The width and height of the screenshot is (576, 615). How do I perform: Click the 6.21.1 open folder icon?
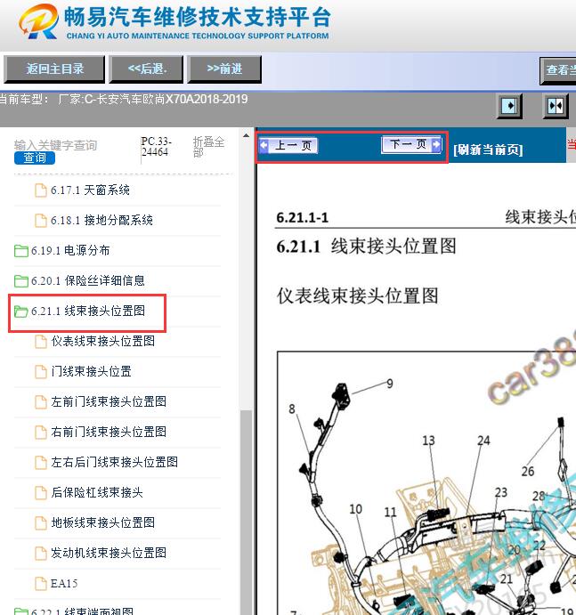(20, 311)
